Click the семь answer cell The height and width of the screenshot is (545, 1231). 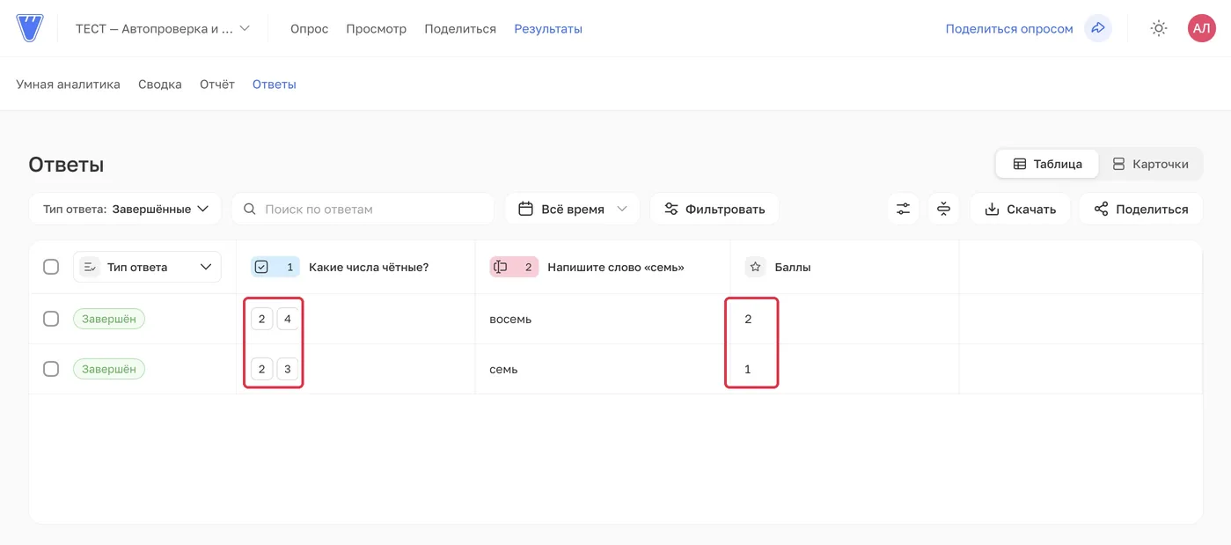tap(602, 369)
